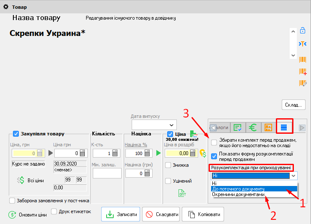Open the green euro currency tab
The image size is (311, 224).
(253, 127)
